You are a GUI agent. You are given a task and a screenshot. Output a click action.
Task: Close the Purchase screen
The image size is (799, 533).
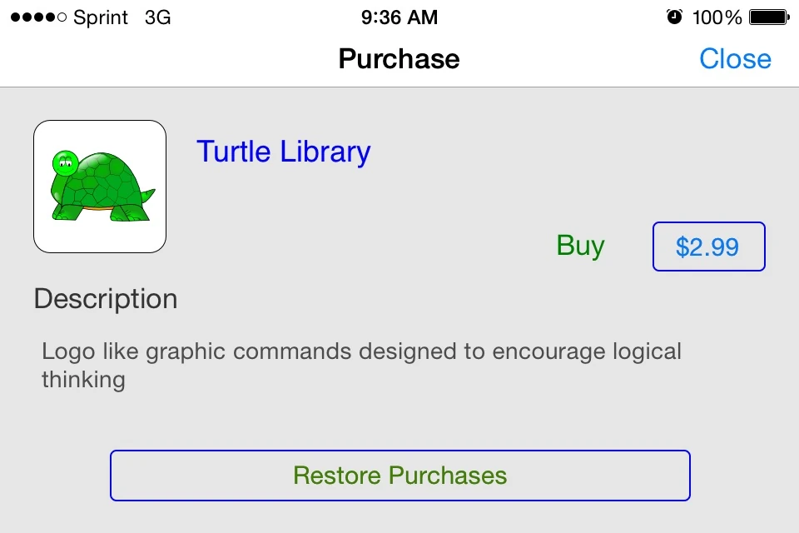735,58
